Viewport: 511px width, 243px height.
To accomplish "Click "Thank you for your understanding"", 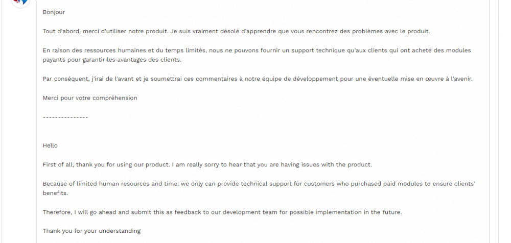I will click(91, 231).
